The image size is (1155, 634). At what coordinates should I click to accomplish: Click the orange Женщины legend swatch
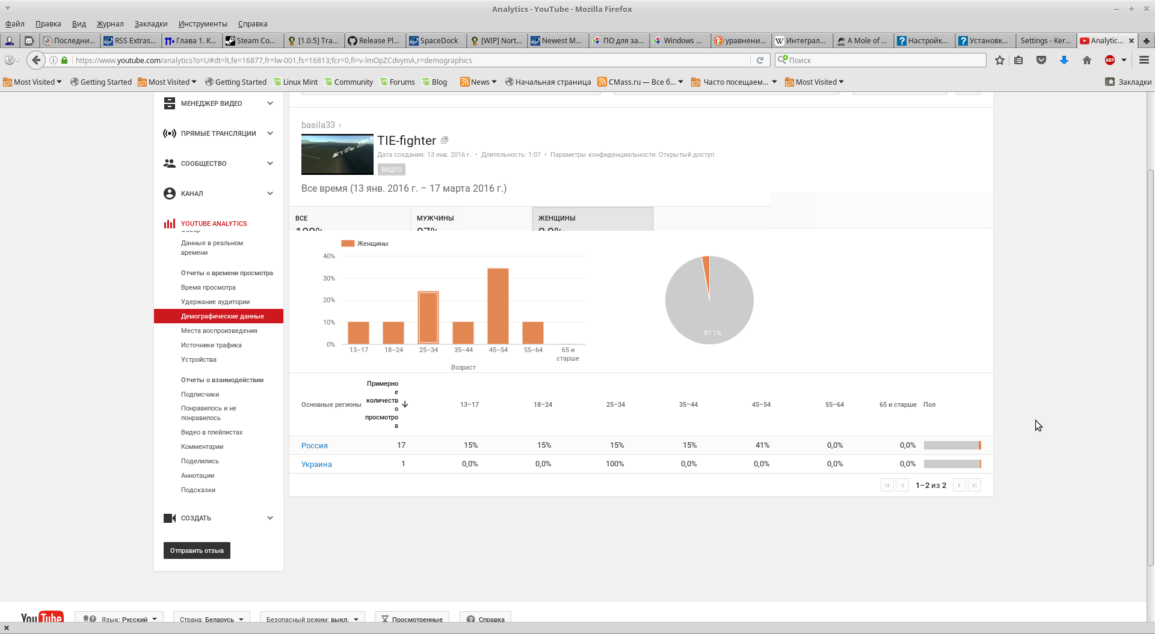pos(348,243)
